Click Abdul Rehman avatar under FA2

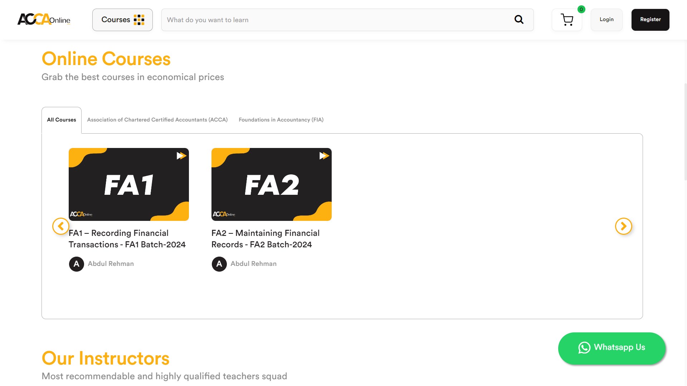219,264
